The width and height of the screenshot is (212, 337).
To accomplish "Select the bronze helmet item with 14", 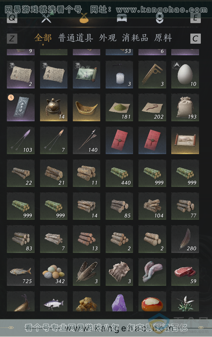I will [x=54, y=108].
